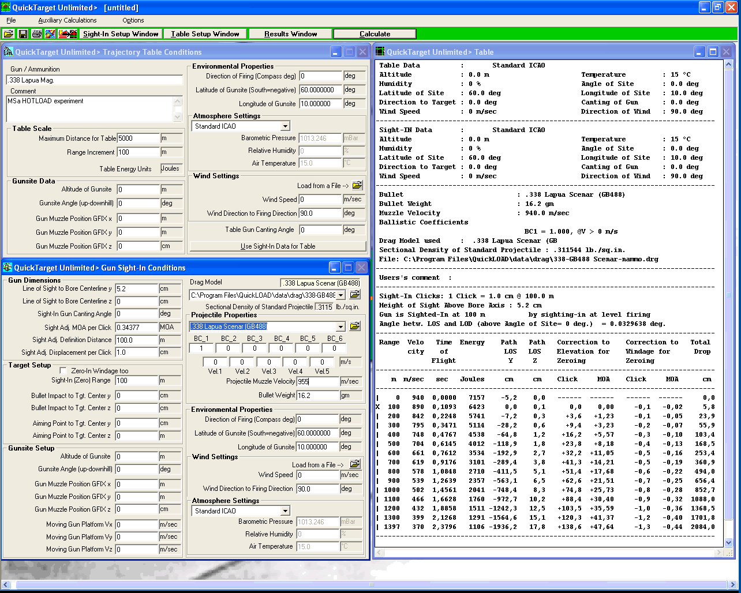Click the Projectile Muzzle Velocity input field
The width and height of the screenshot is (741, 593).
coord(318,381)
